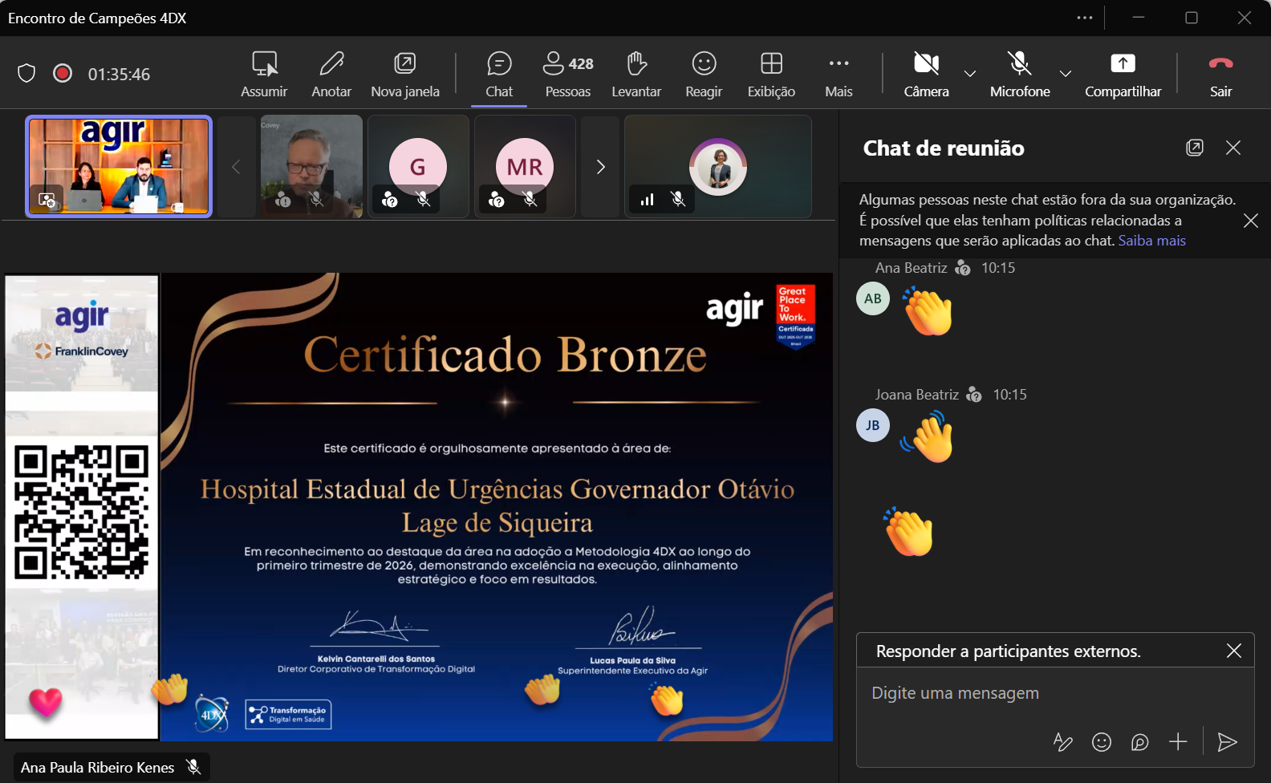Click Joana Beatriz's waving hand emoji
The image size is (1271, 783).
pyautogui.click(x=928, y=437)
